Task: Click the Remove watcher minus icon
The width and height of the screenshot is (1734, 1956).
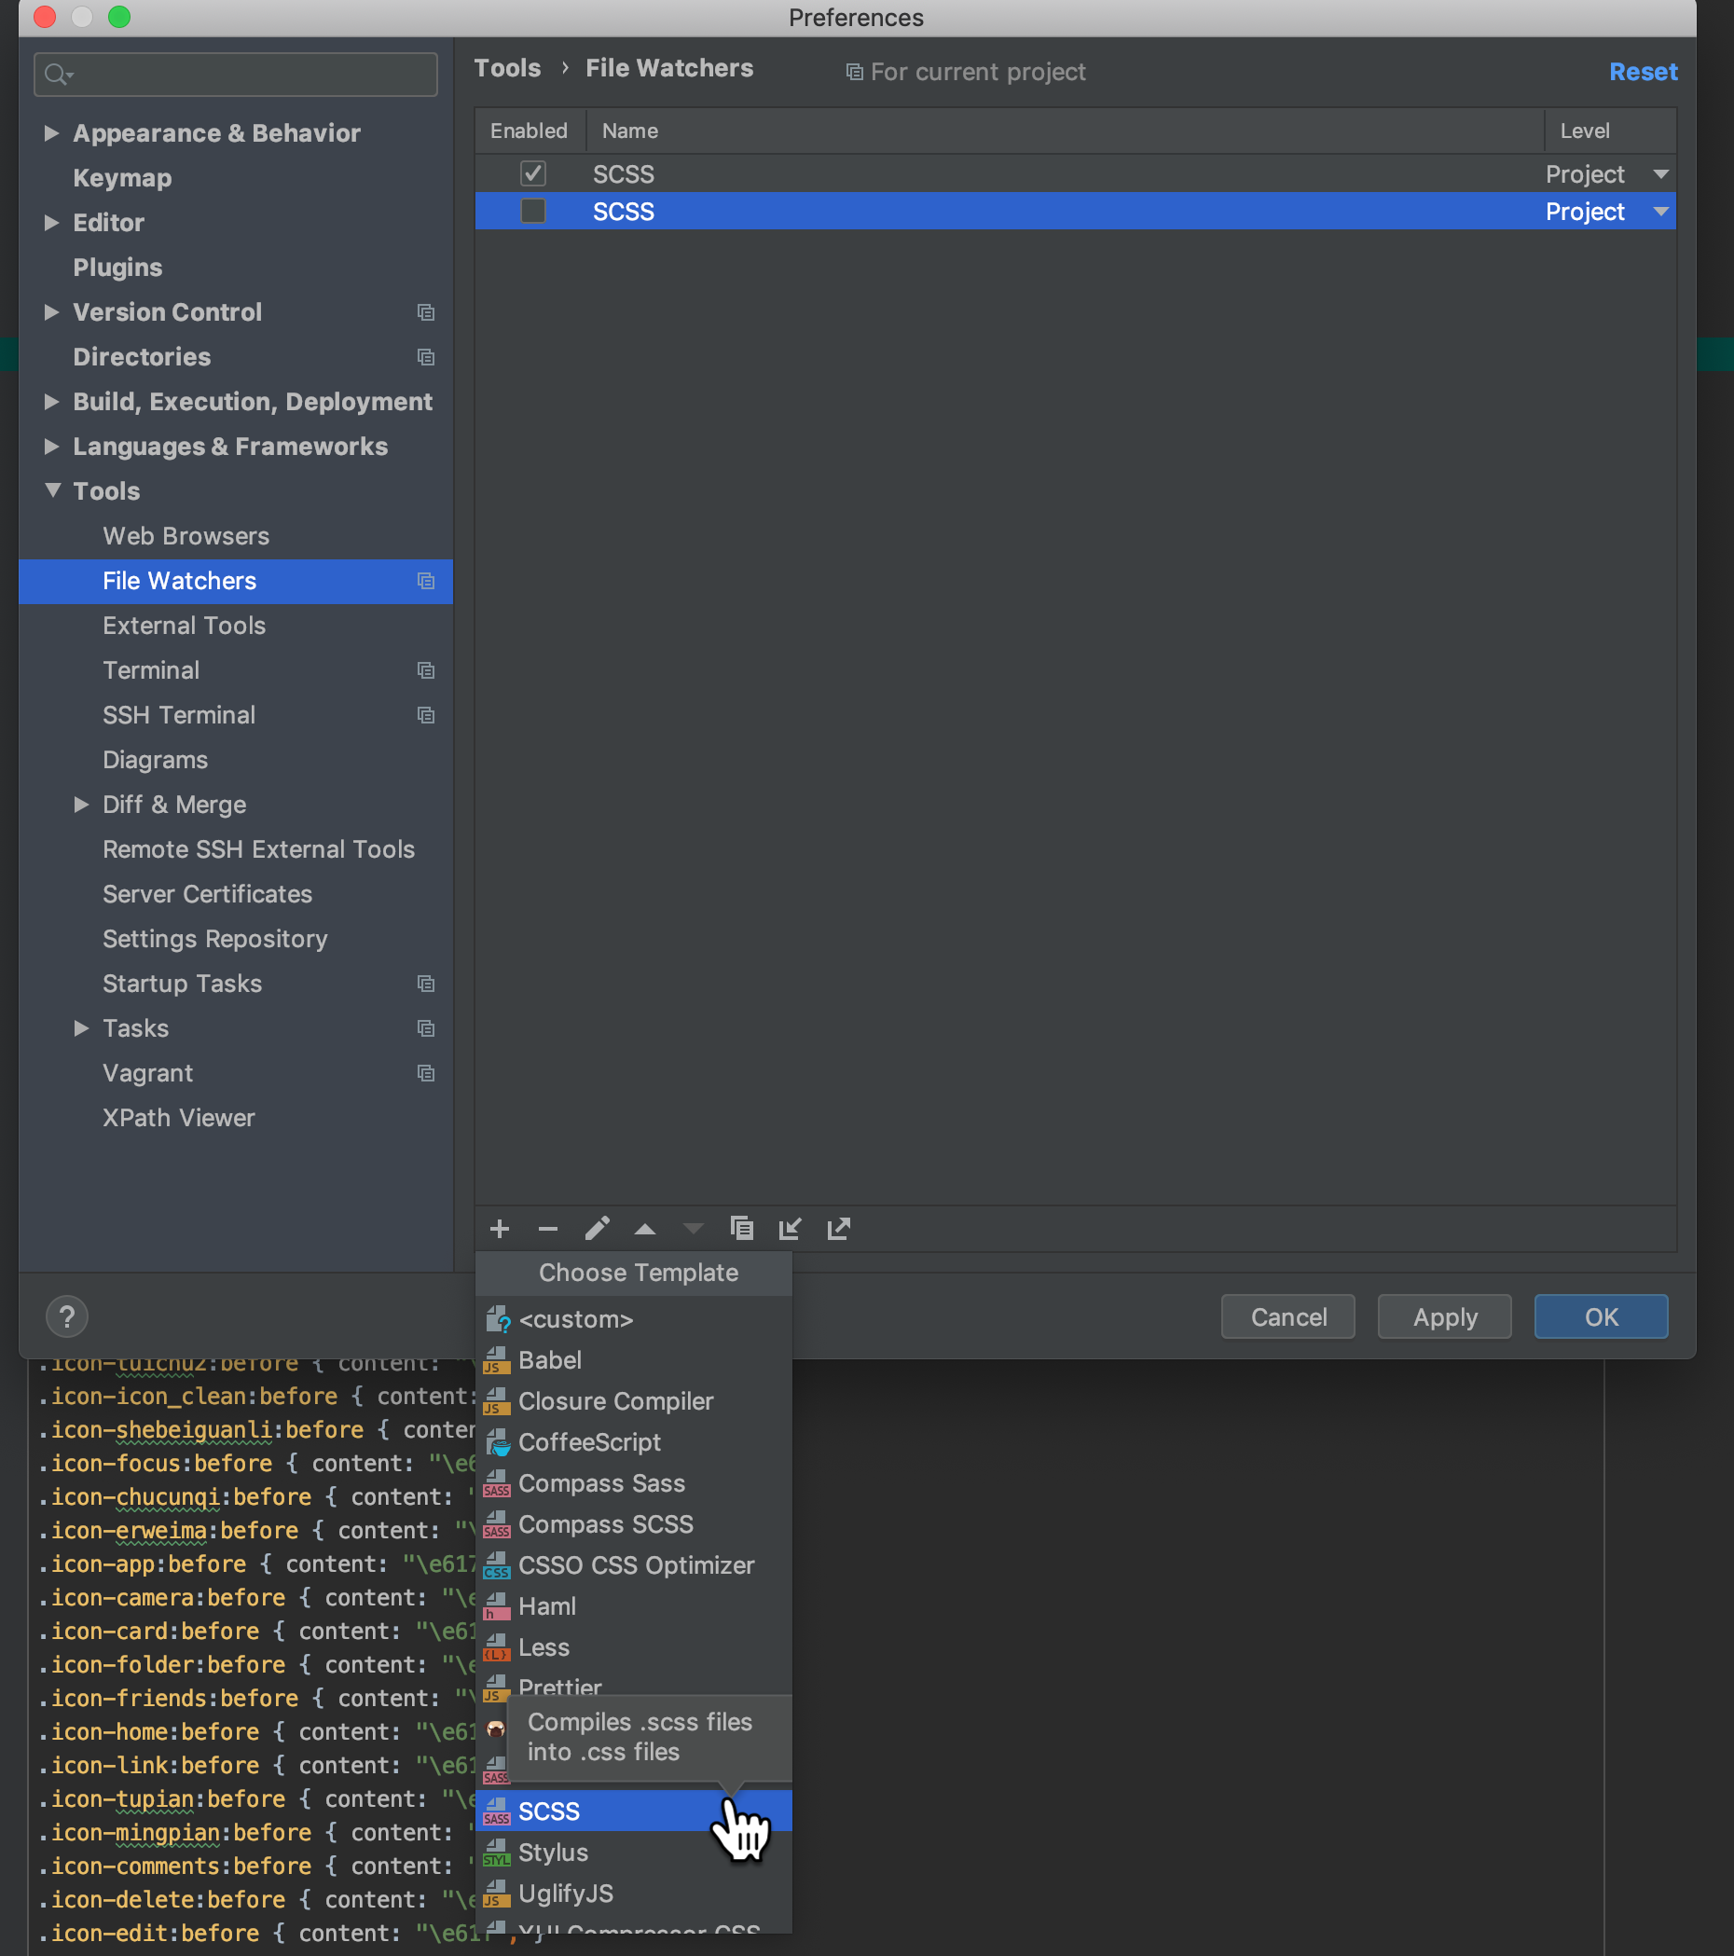Action: [547, 1229]
